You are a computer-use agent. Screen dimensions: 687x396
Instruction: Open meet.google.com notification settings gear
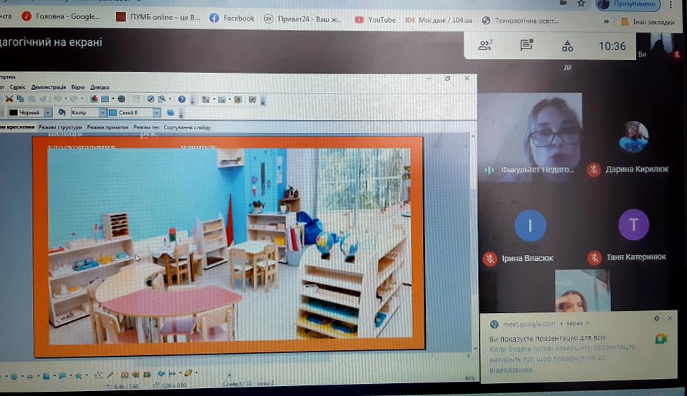click(656, 319)
